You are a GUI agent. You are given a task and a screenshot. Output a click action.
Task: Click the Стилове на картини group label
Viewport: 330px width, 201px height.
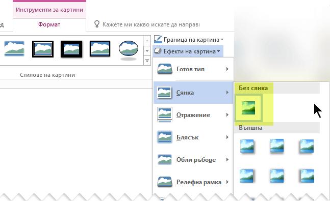coord(47,75)
